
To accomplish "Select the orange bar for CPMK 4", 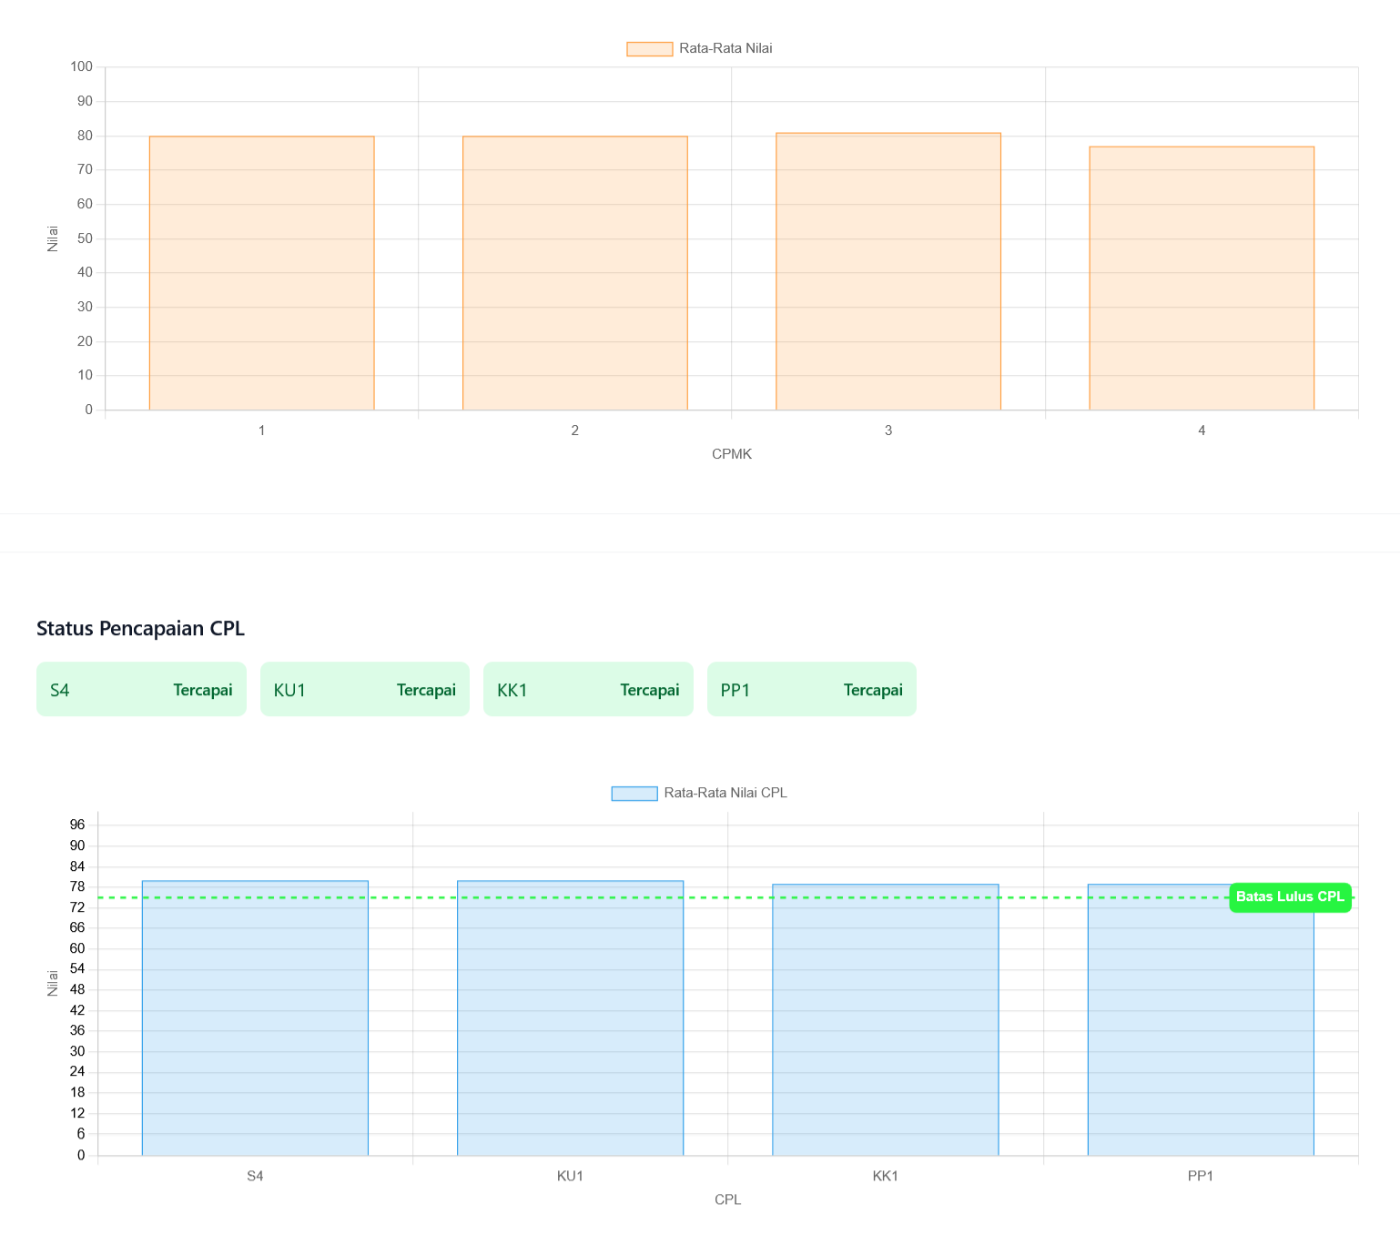I will tap(1201, 278).
